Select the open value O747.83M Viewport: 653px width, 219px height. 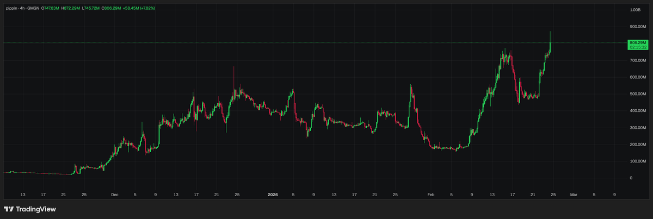point(51,9)
